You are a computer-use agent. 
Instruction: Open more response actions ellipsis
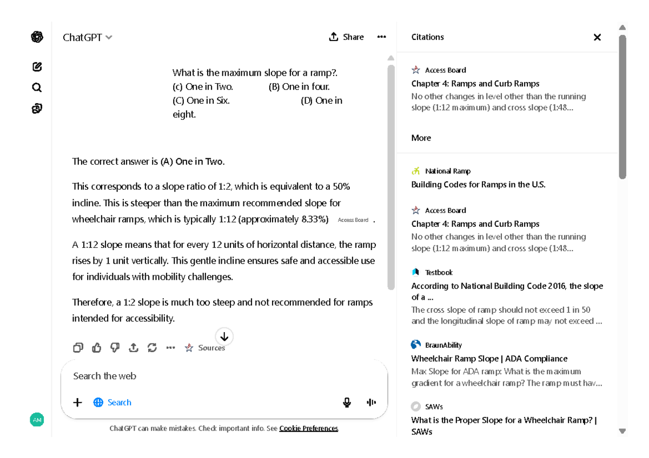pos(170,348)
